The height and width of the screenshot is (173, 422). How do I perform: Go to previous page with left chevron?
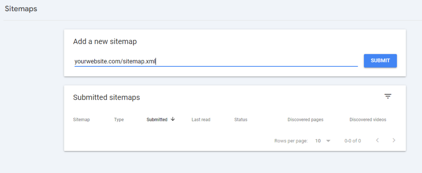tap(377, 141)
